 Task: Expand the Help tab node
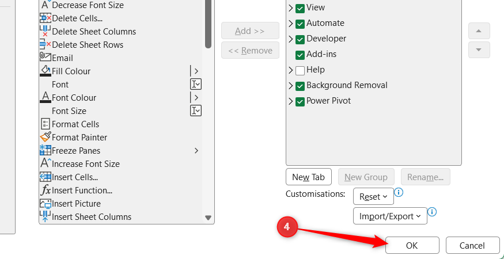(x=290, y=70)
